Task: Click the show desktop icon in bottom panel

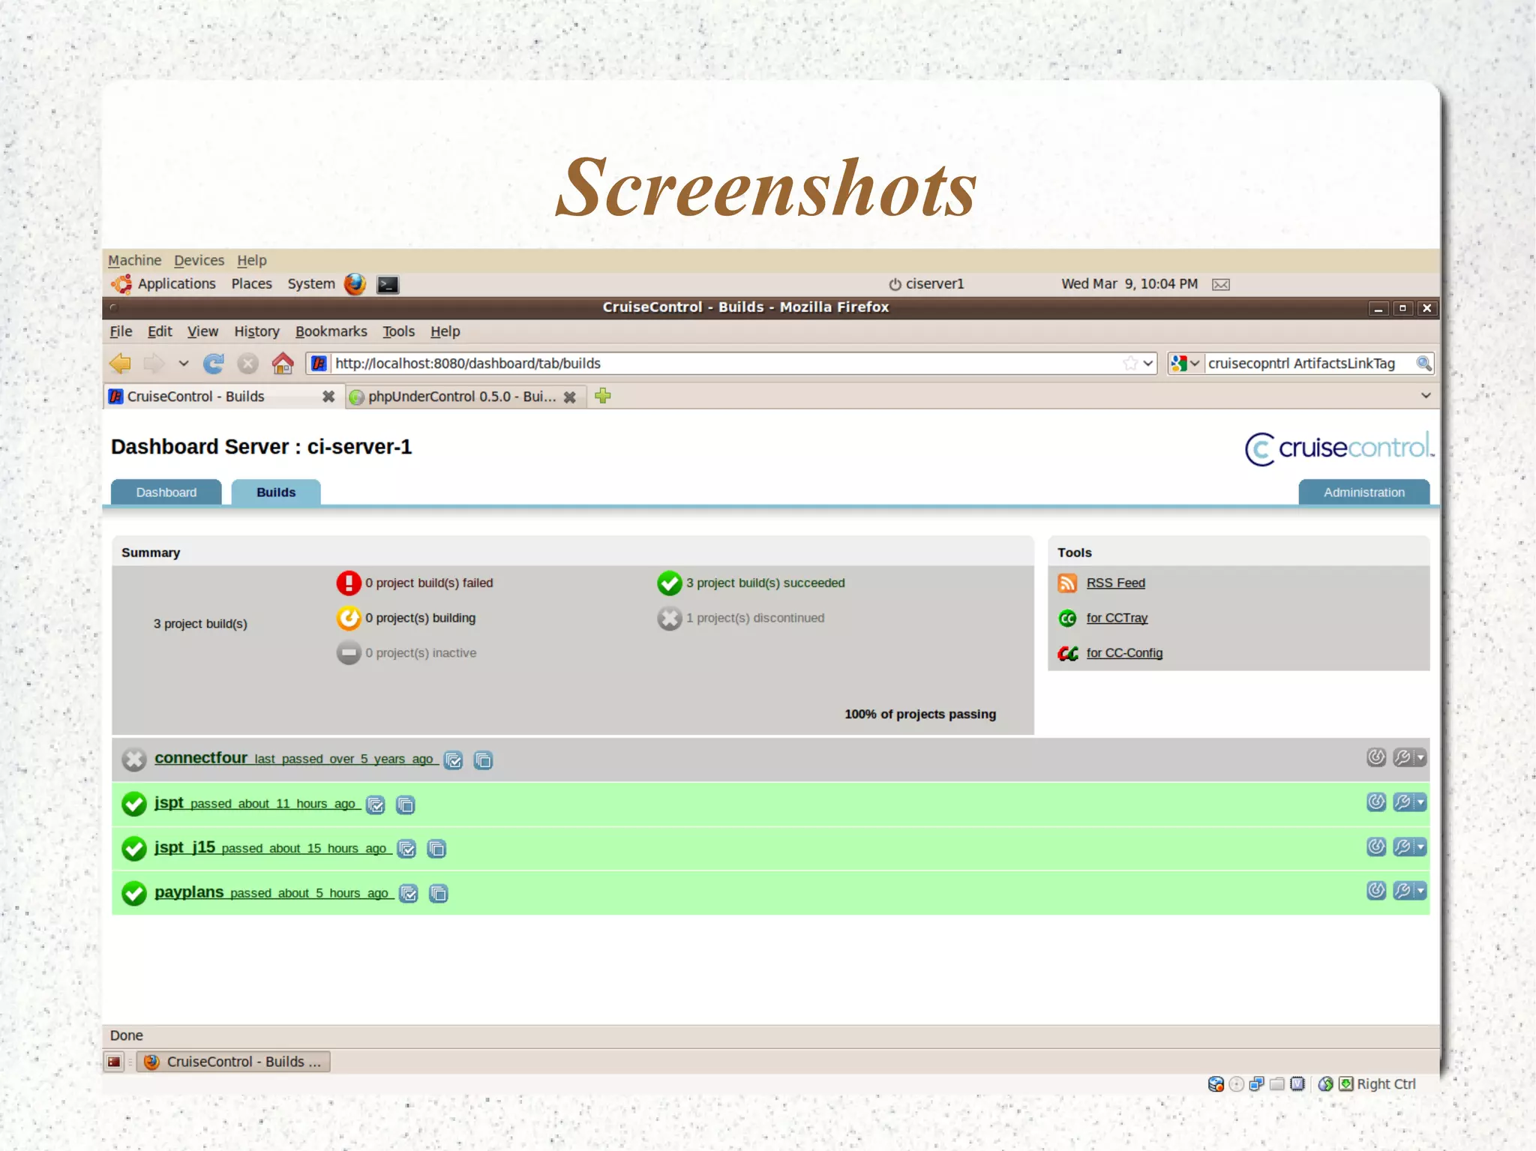Action: 114,1062
